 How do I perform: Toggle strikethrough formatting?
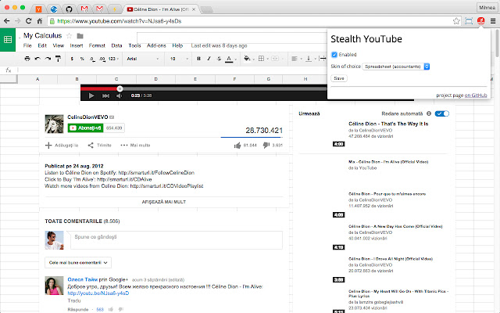click(x=219, y=59)
